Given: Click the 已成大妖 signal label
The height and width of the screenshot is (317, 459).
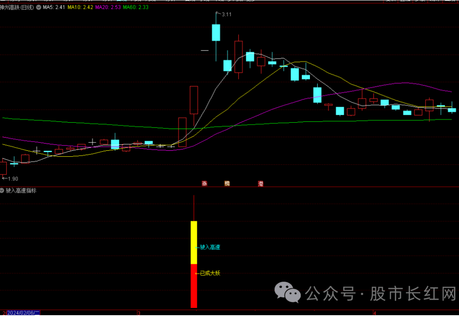Looking at the screenshot, I should click(210, 273).
